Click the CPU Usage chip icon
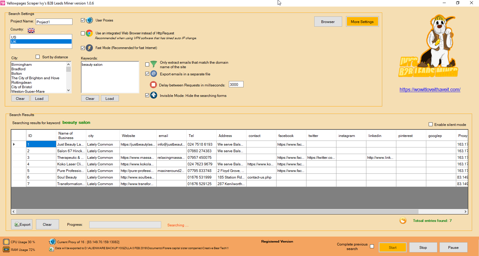The height and width of the screenshot is (256, 479). pos(6,242)
